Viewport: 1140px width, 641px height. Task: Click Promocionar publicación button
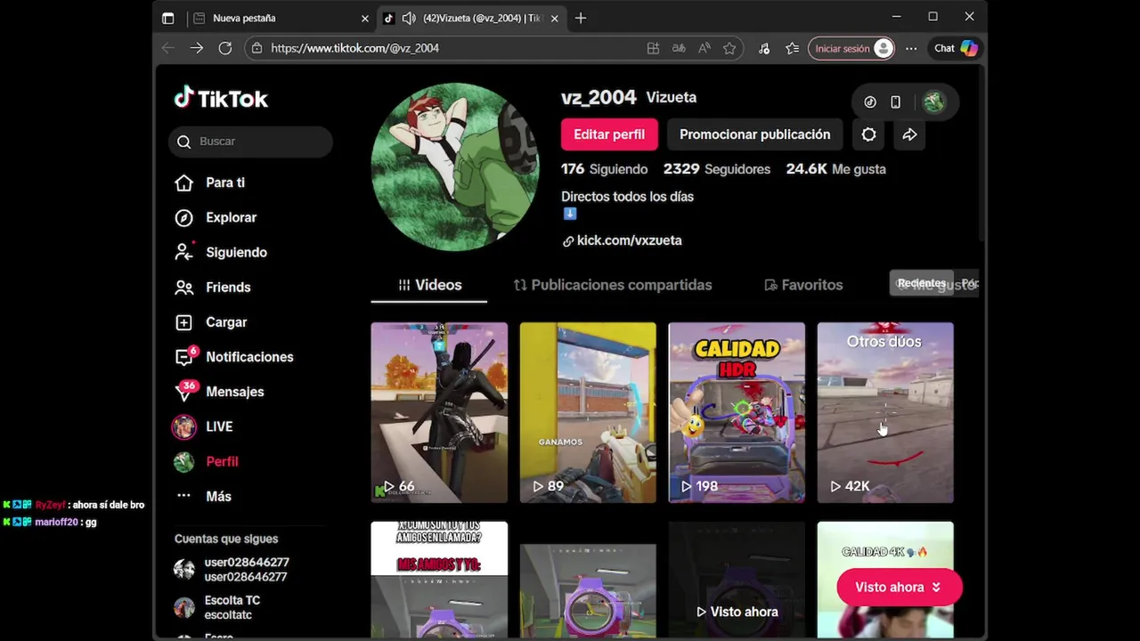(x=754, y=134)
